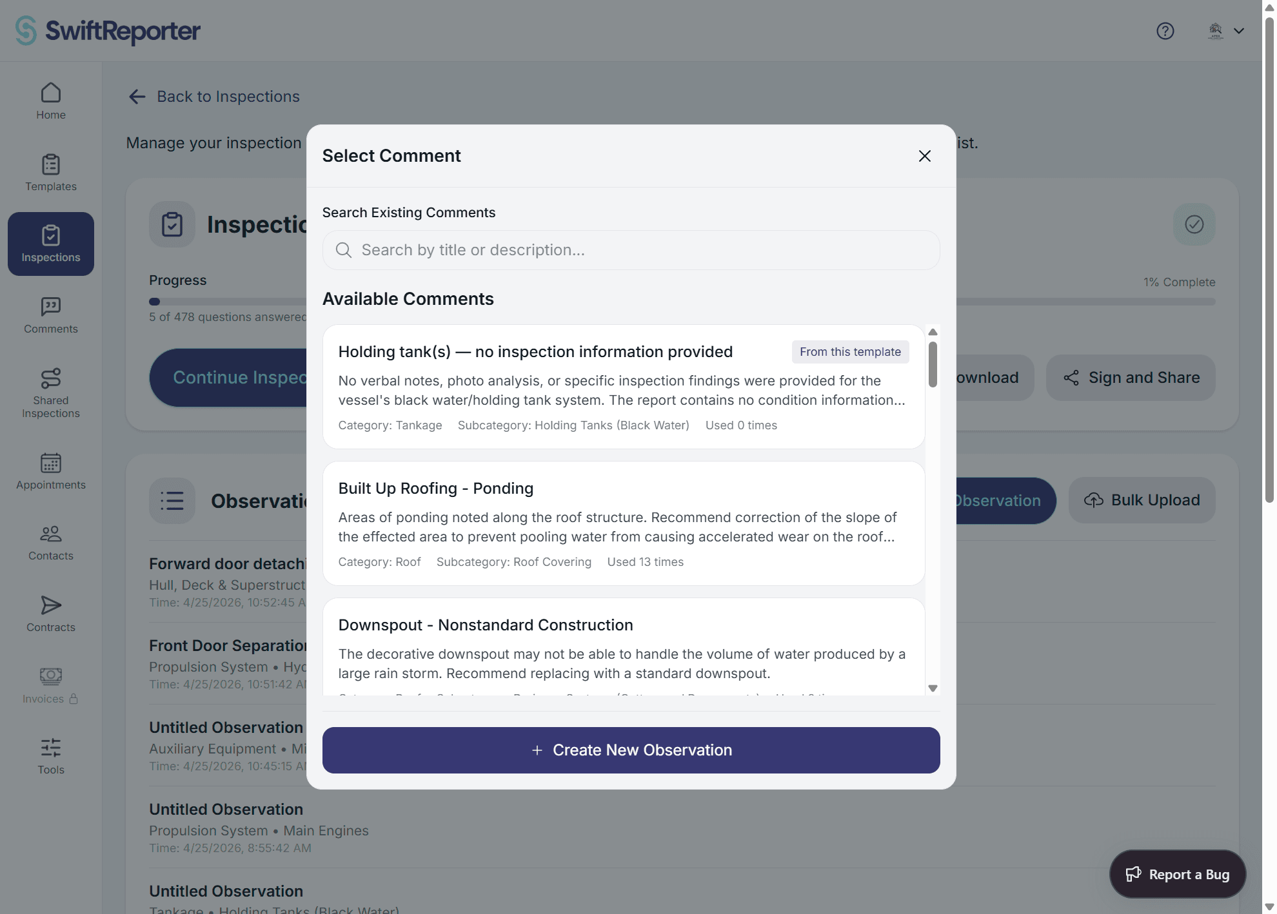
Task: Go to Comments in sidebar
Action: [x=51, y=315]
